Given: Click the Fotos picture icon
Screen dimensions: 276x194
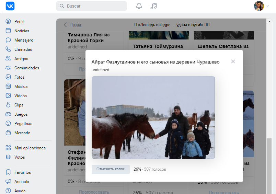Looking at the screenshot, I should (x=8, y=77).
